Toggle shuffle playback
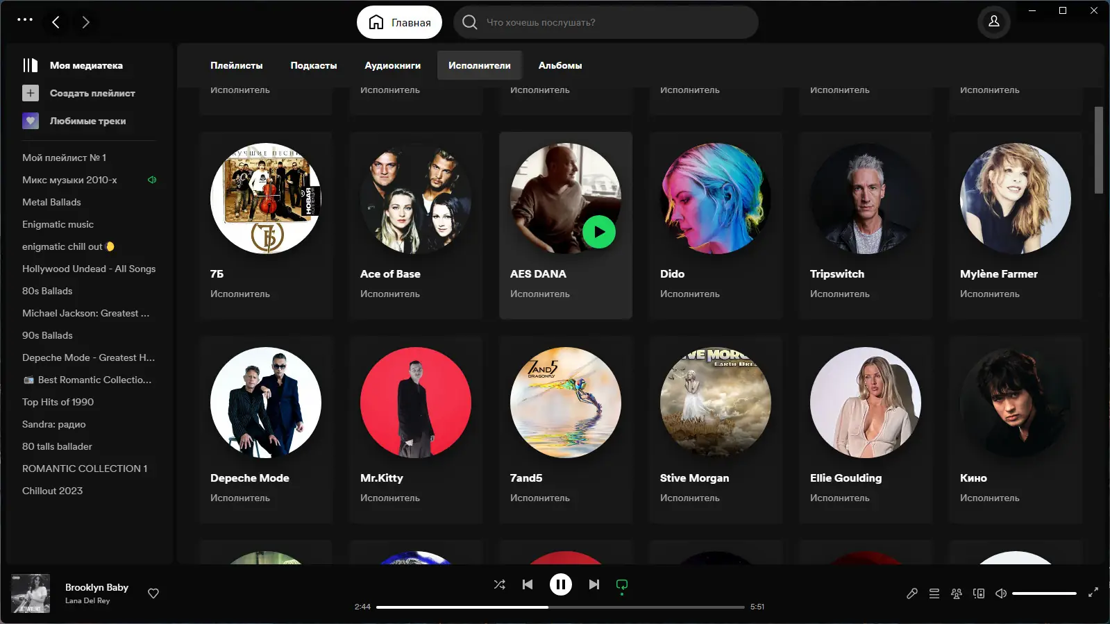1110x624 pixels. [499, 584]
